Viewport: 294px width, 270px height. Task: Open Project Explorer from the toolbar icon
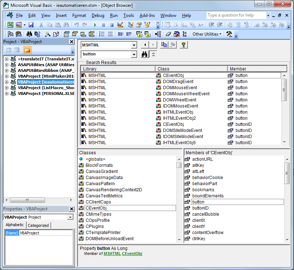(x=131, y=25)
